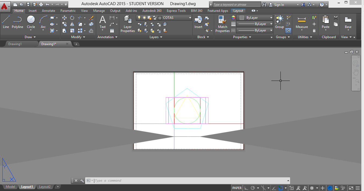Expand the Block panel

point(203,37)
